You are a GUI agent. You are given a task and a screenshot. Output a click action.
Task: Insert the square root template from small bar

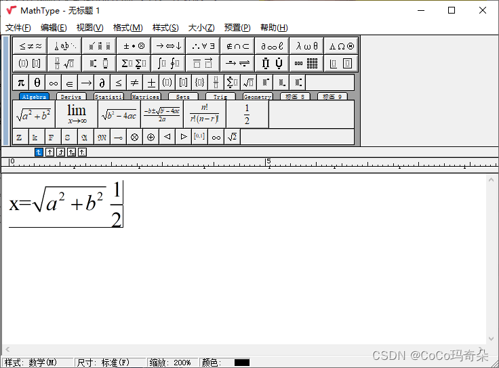click(x=249, y=83)
